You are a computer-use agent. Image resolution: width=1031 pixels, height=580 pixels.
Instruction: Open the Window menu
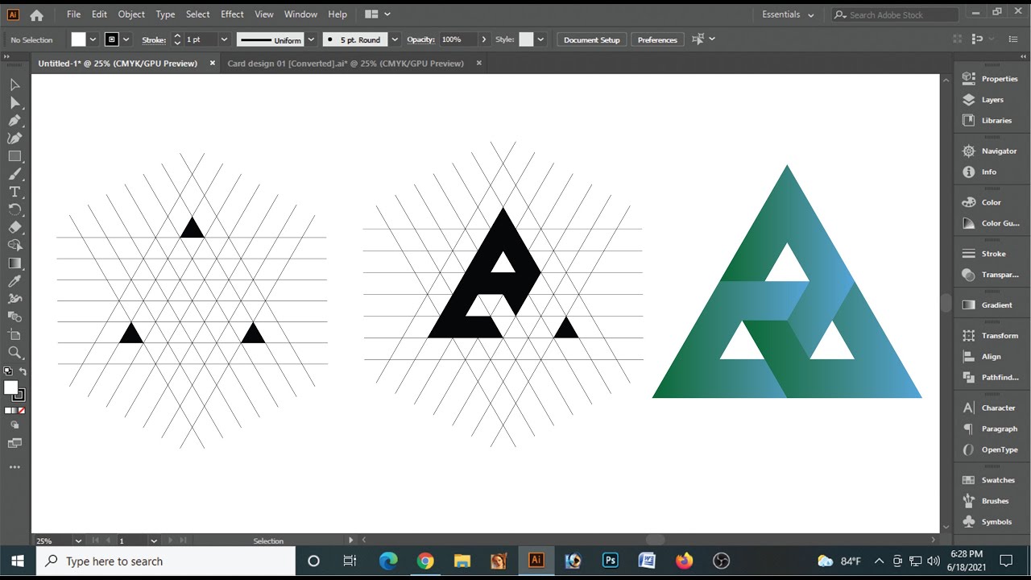tap(300, 14)
